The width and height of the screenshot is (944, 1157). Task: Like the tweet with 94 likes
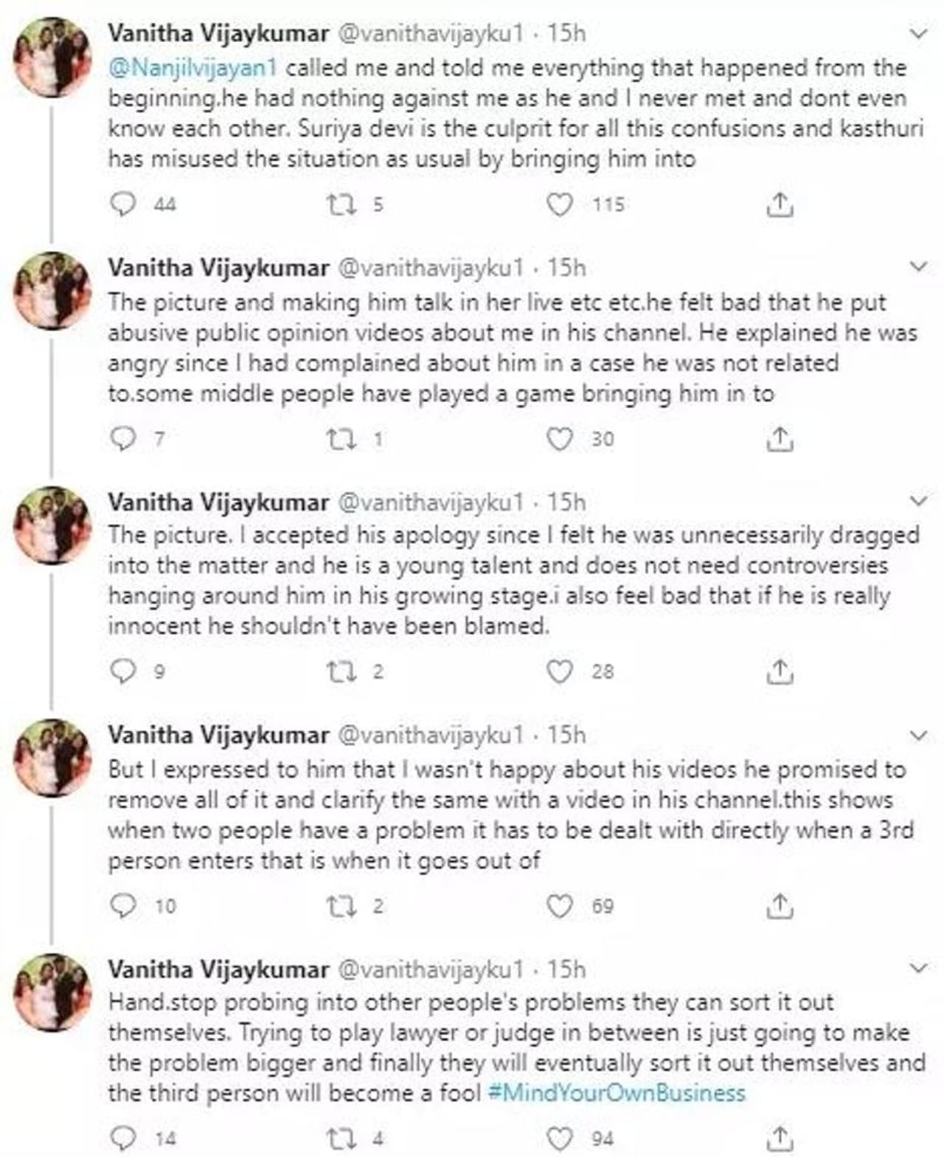point(559,1138)
